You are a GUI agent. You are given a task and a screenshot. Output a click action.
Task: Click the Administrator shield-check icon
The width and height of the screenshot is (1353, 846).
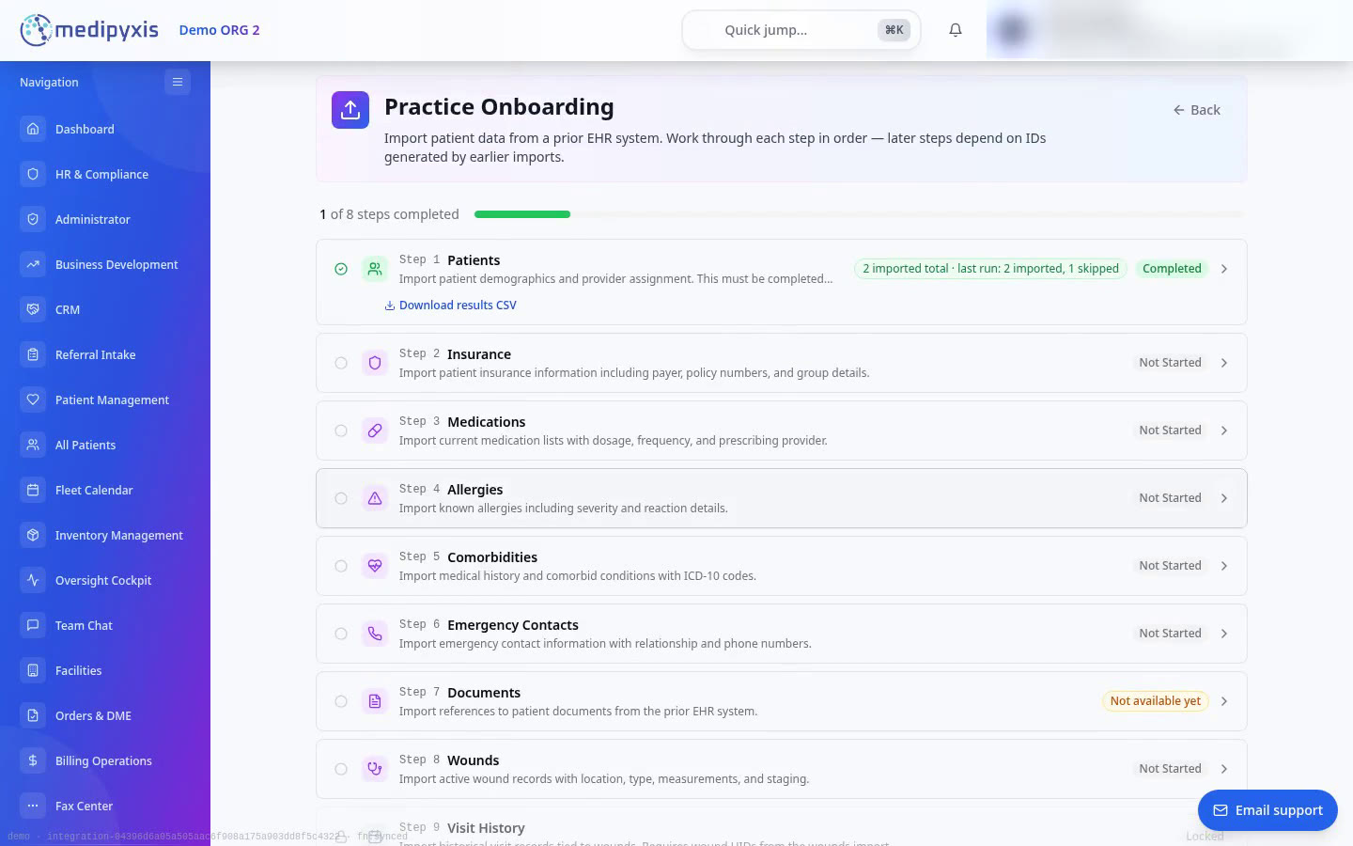point(33,219)
